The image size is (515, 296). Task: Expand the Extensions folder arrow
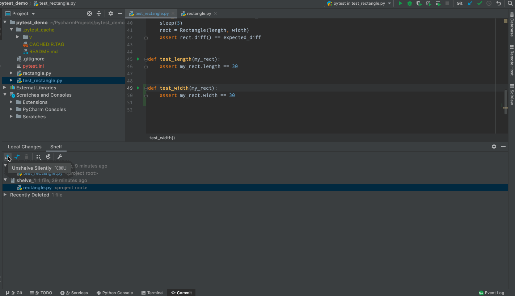11,102
